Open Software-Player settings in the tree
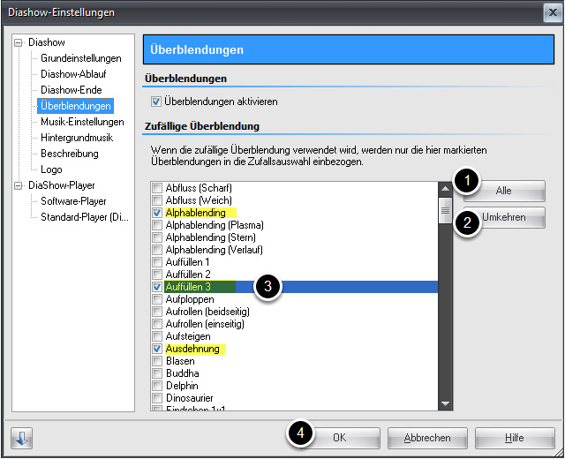This screenshot has height=459, width=565. coord(73,201)
